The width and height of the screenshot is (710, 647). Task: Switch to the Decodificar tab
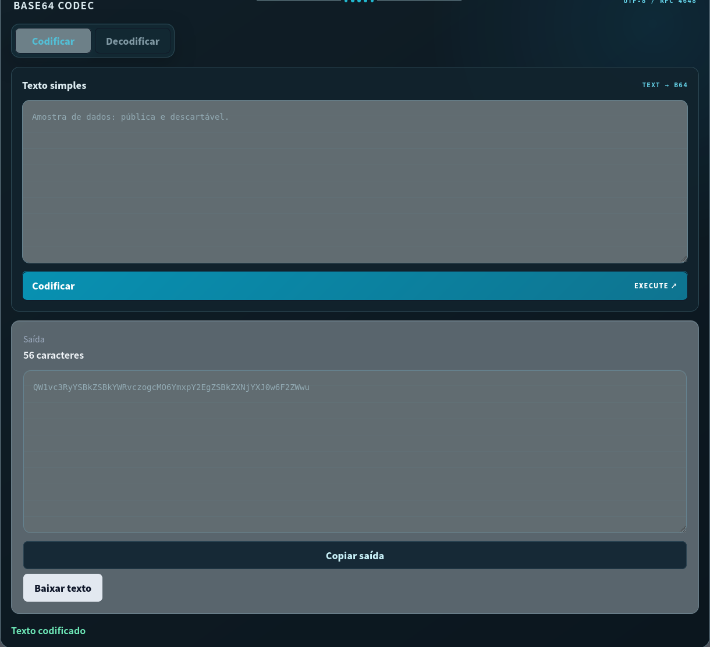point(133,41)
